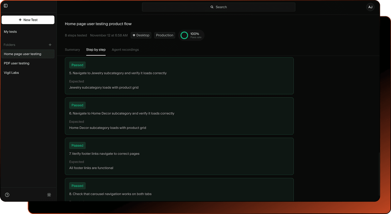The height and width of the screenshot is (214, 391).
Task: Open the help question mark icon
Action: point(7,195)
